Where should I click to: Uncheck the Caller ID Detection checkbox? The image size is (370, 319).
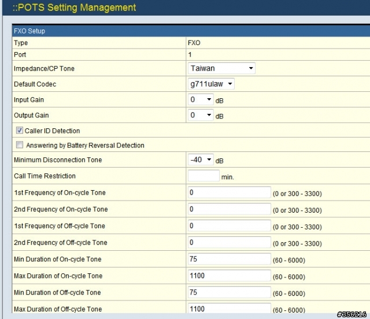pyautogui.click(x=20, y=130)
